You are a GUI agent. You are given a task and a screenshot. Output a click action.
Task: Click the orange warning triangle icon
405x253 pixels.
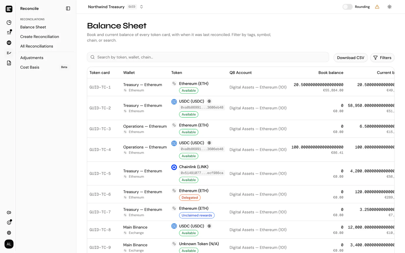click(x=377, y=7)
